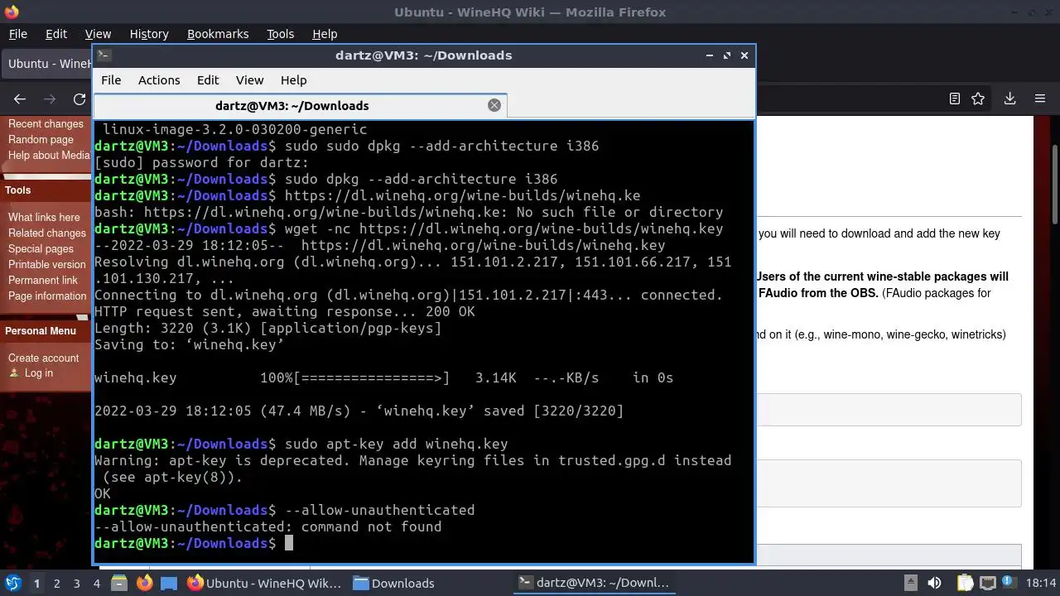This screenshot has width=1060, height=596.
Task: Click the panel clock showing 18:14
Action: (1042, 583)
